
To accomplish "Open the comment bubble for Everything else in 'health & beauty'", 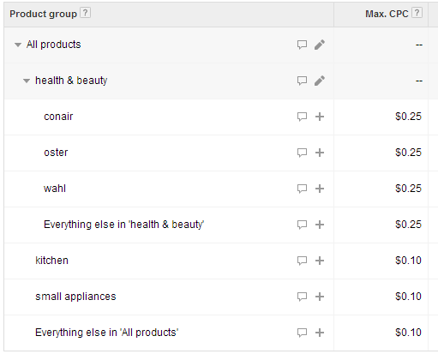I will pyautogui.click(x=302, y=225).
